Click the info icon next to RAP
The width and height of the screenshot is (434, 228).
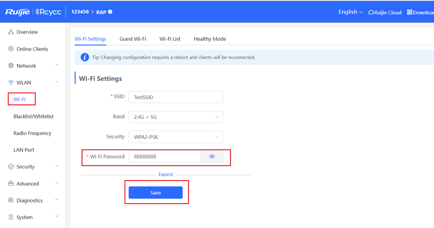point(110,12)
